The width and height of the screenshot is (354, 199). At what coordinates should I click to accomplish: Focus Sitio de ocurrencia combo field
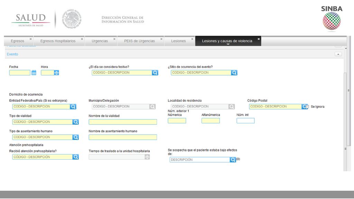(201, 73)
